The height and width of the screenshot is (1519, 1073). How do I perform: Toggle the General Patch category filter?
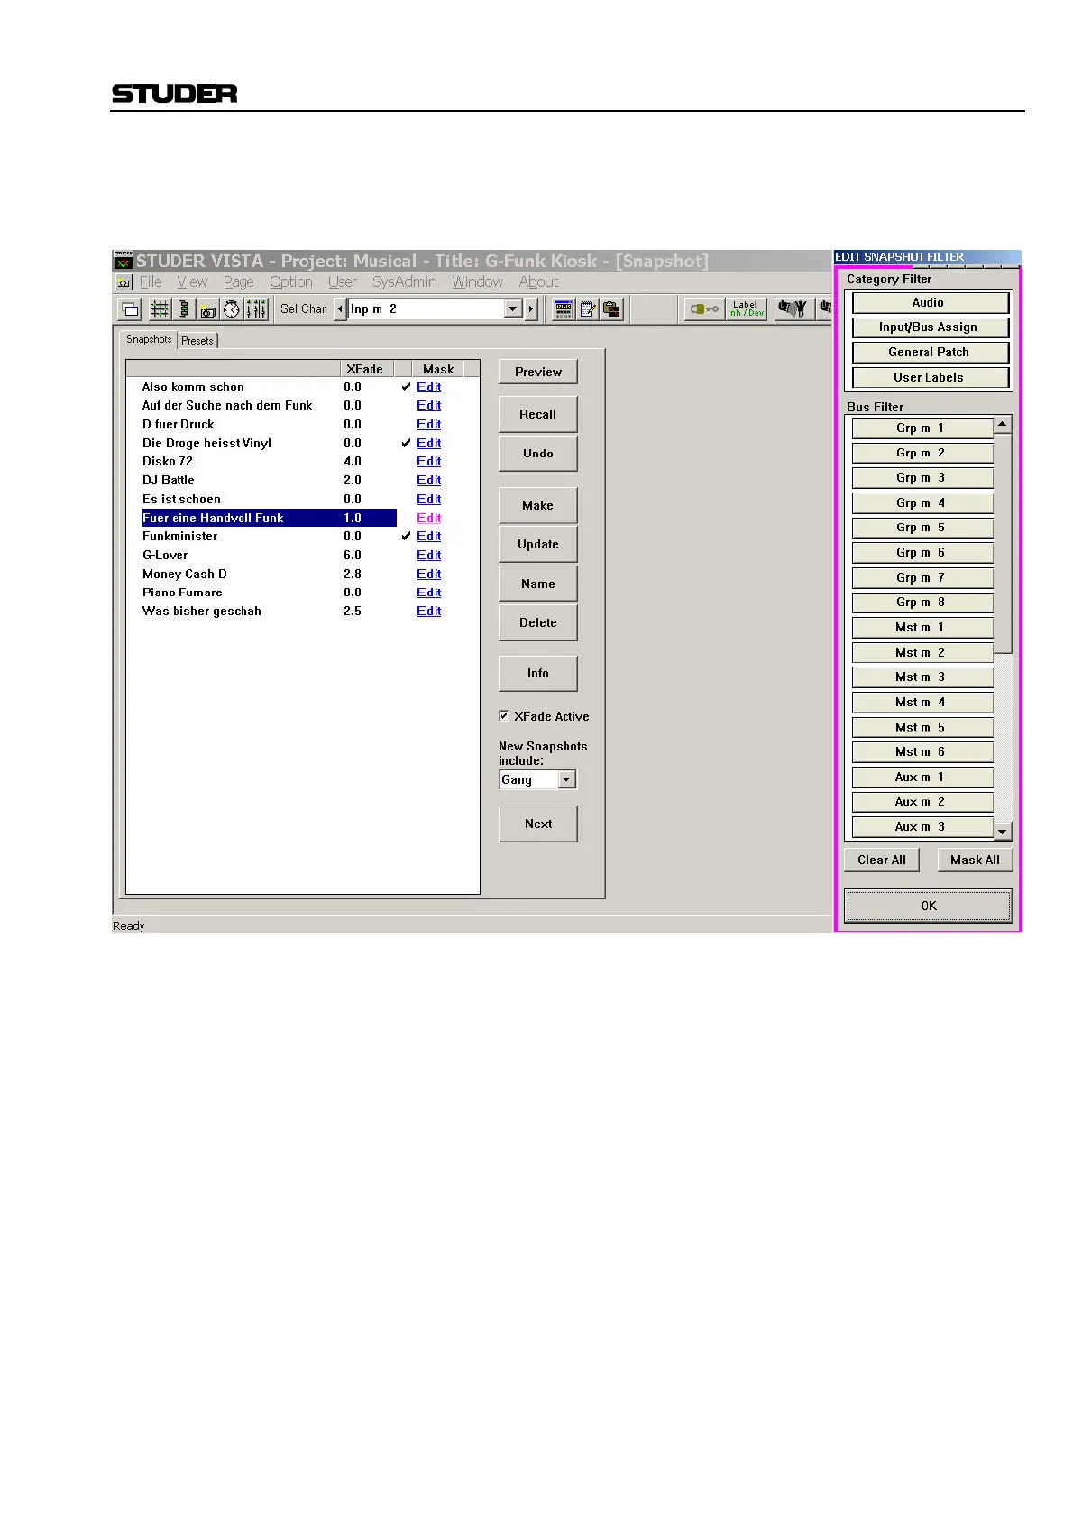tap(930, 353)
